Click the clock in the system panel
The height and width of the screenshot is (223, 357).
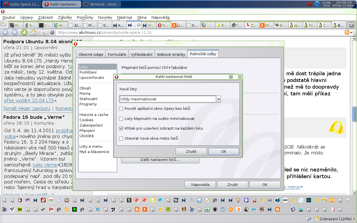[x=344, y=4]
